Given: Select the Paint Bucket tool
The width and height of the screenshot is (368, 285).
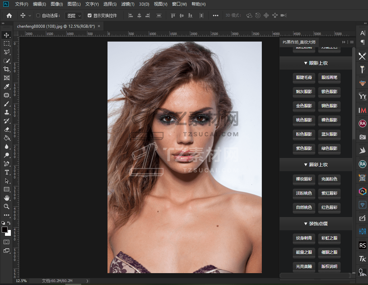Looking at the screenshot, I should (7, 138).
